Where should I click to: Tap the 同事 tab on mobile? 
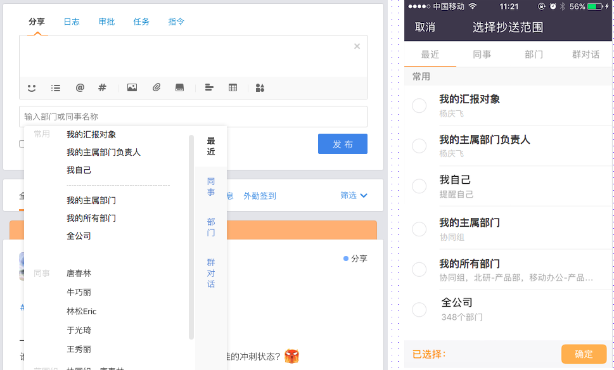click(482, 54)
